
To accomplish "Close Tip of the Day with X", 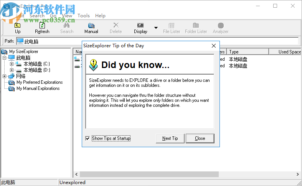I will pyautogui.click(x=214, y=46).
